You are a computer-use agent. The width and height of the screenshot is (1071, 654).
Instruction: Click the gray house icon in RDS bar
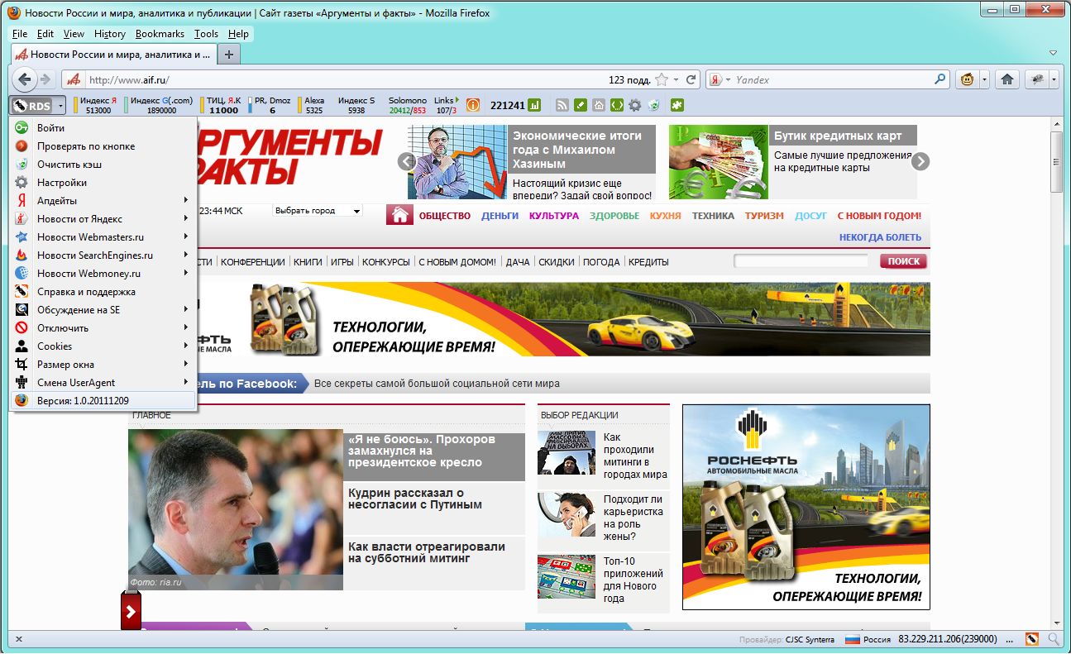point(599,105)
